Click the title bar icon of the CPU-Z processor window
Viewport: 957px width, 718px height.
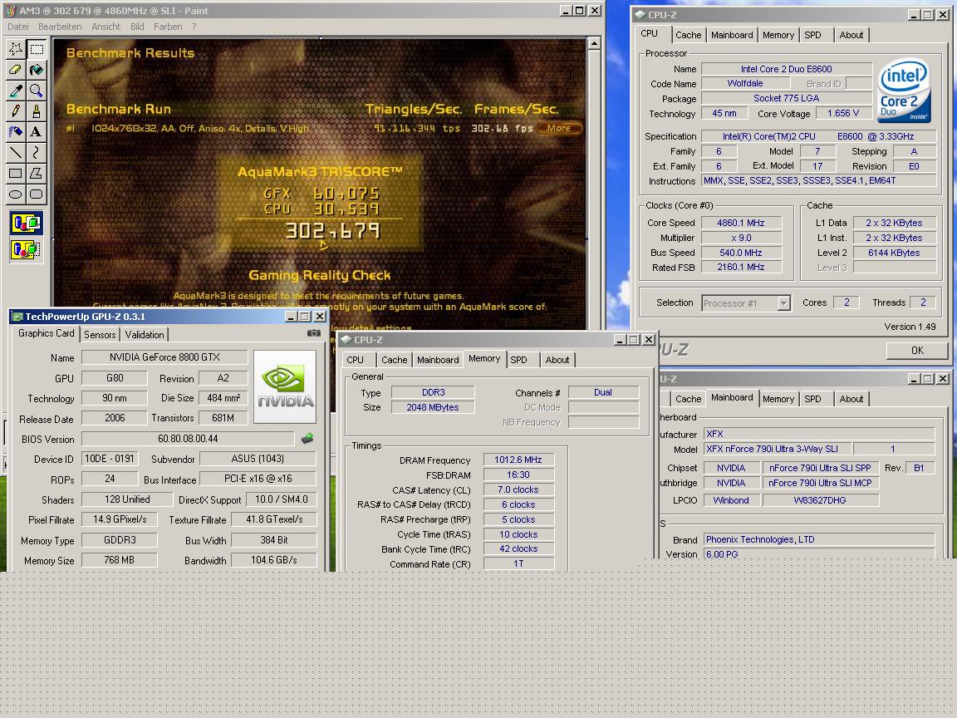pyautogui.click(x=640, y=15)
